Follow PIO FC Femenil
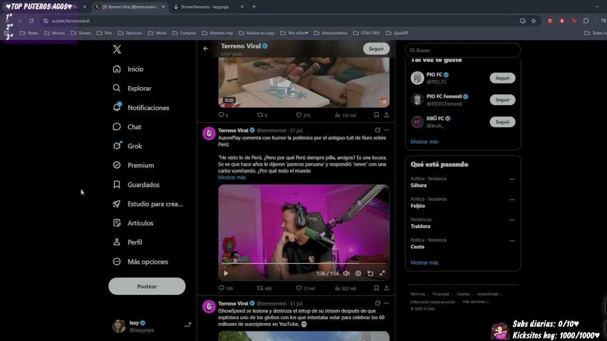 click(x=503, y=100)
